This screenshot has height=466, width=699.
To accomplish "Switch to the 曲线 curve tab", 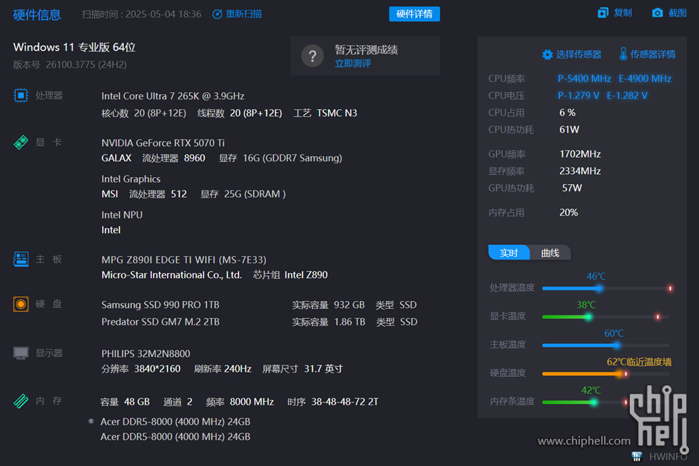I will pyautogui.click(x=550, y=253).
